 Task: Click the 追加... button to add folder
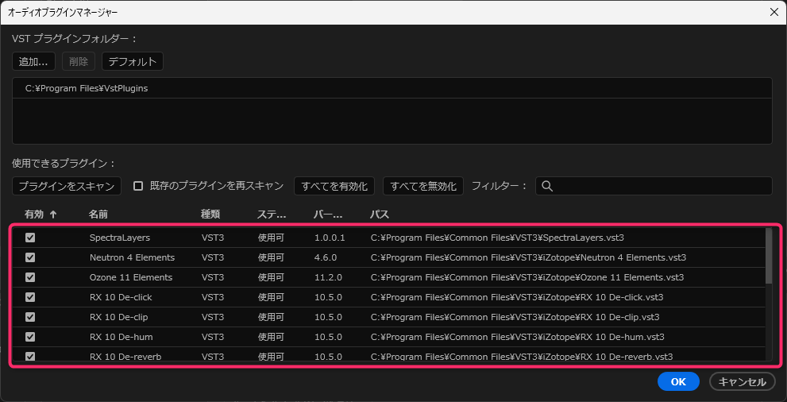[x=33, y=61]
